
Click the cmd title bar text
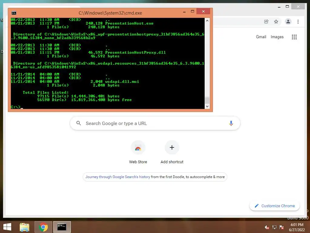[x=110, y=13]
